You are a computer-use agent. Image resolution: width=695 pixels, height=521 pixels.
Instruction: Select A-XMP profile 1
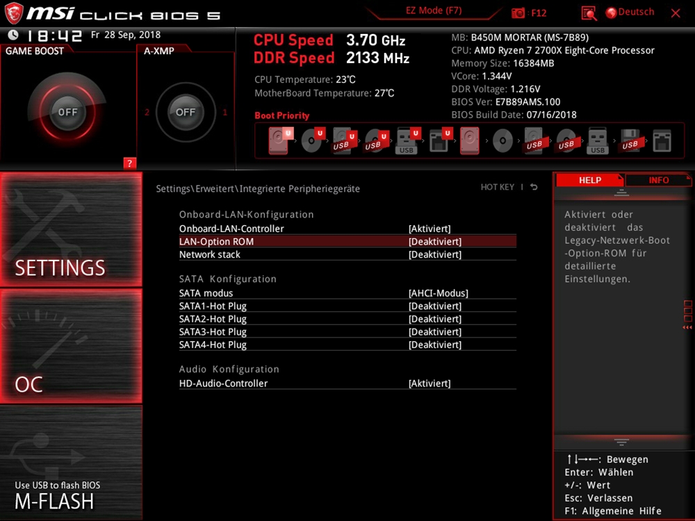[x=224, y=113]
